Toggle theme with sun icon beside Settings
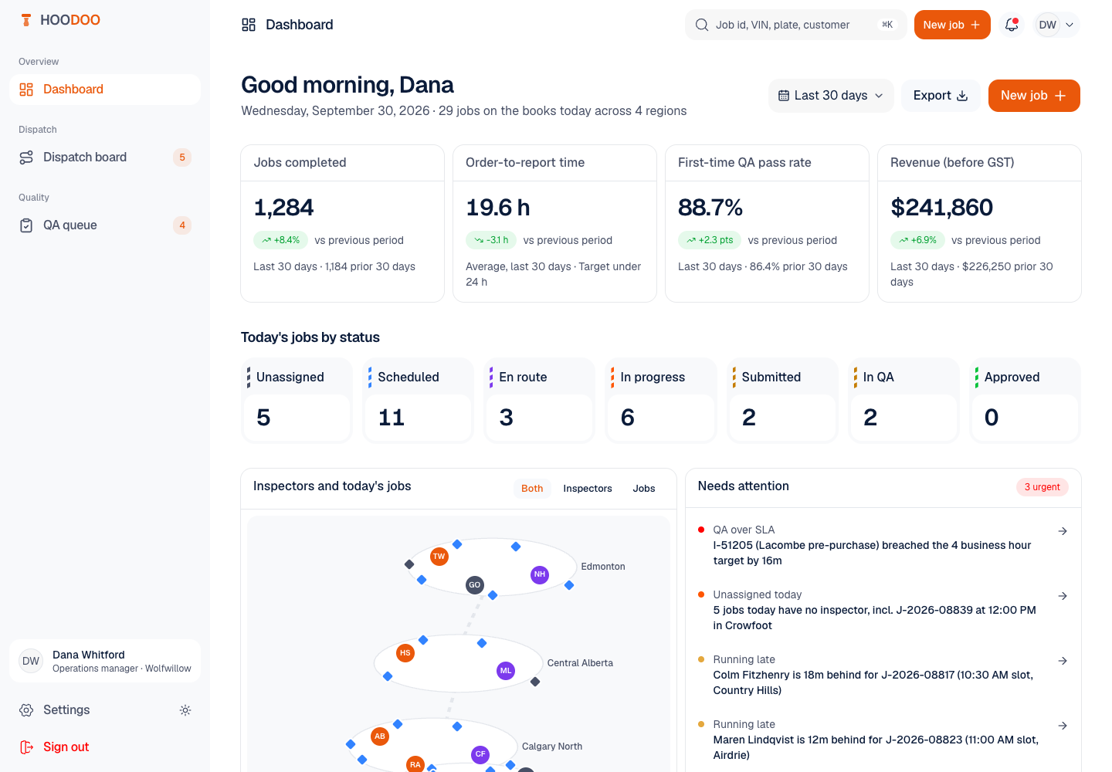The height and width of the screenshot is (772, 1112). pos(185,710)
